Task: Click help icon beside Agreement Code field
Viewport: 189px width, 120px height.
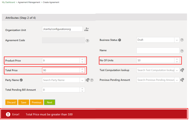Action: [x=87, y=41]
